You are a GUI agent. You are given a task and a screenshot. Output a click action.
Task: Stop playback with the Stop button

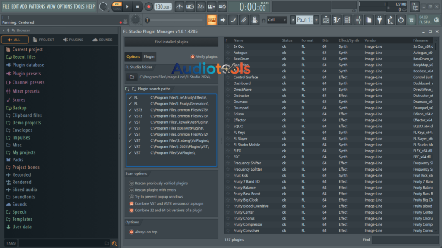click(x=138, y=7)
